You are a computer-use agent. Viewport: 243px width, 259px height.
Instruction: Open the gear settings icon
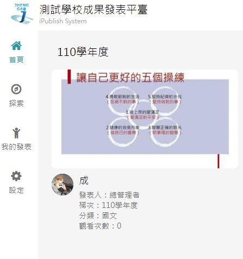(x=16, y=176)
